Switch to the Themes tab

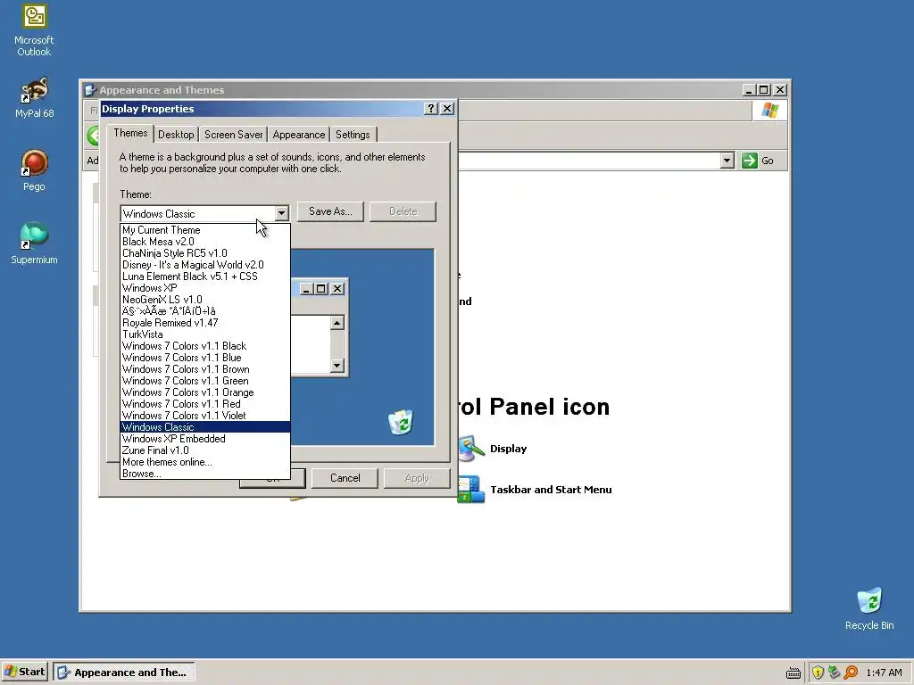tap(130, 134)
